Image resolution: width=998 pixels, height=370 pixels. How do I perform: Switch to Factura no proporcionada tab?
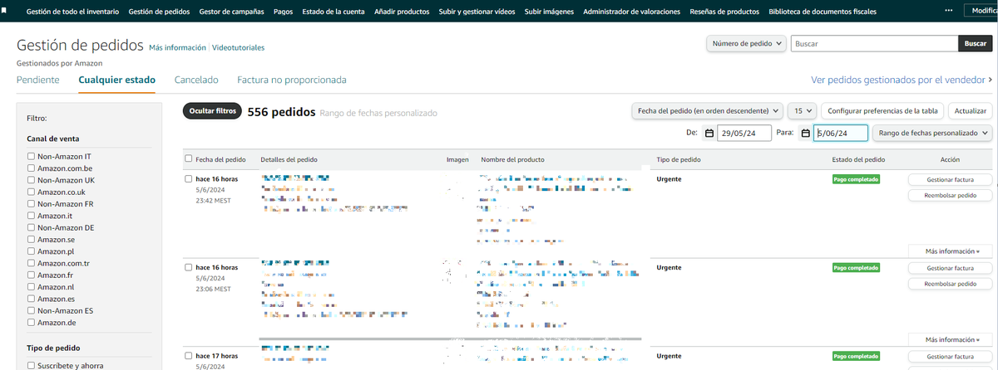[x=292, y=80]
